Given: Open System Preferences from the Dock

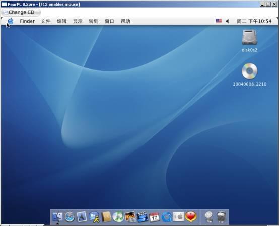Looking at the screenshot, I should pos(179,217).
